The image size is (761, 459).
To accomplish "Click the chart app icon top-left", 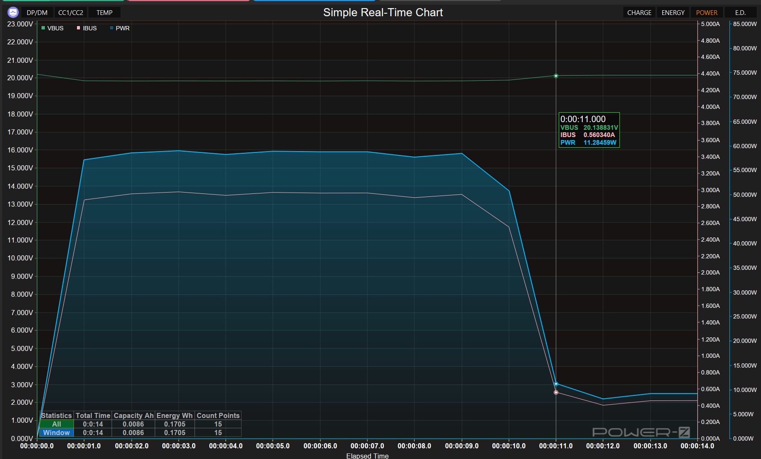I will click(x=13, y=12).
